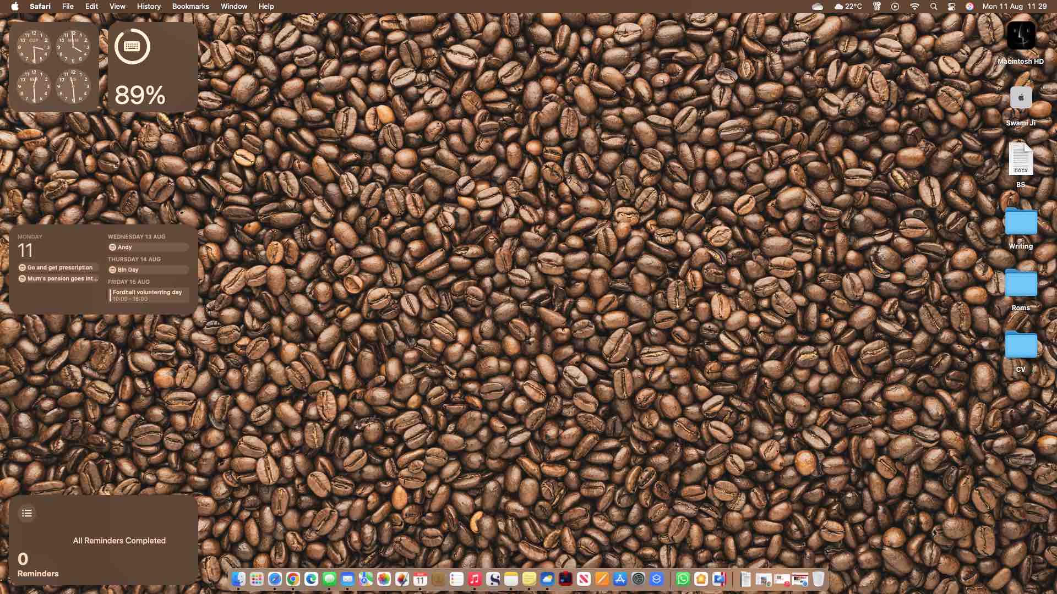Viewport: 1057px width, 594px height.
Task: Open Control Centre in menu bar
Action: pos(951,7)
